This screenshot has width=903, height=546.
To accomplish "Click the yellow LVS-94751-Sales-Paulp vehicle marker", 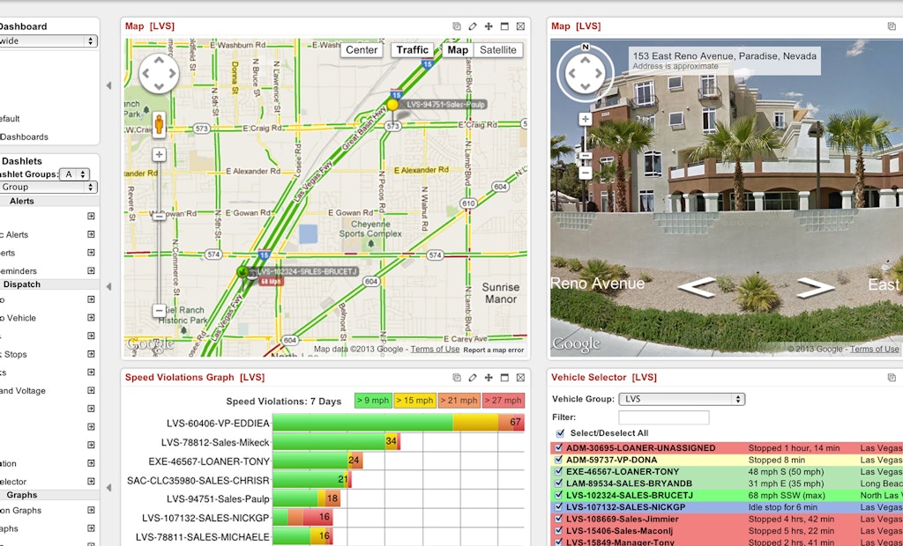I will [x=392, y=104].
